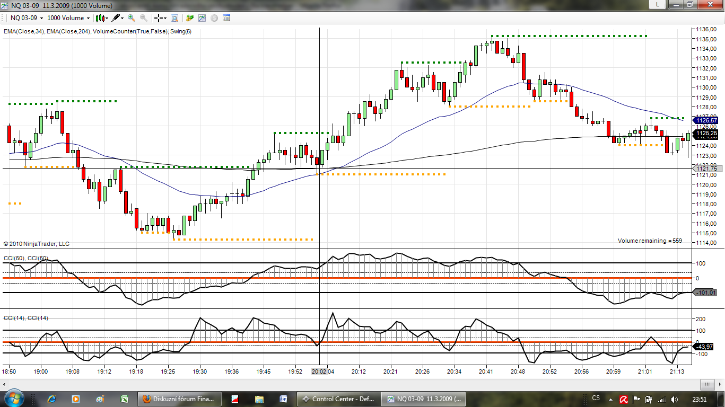Click the CS language indicator in tray

(596, 398)
